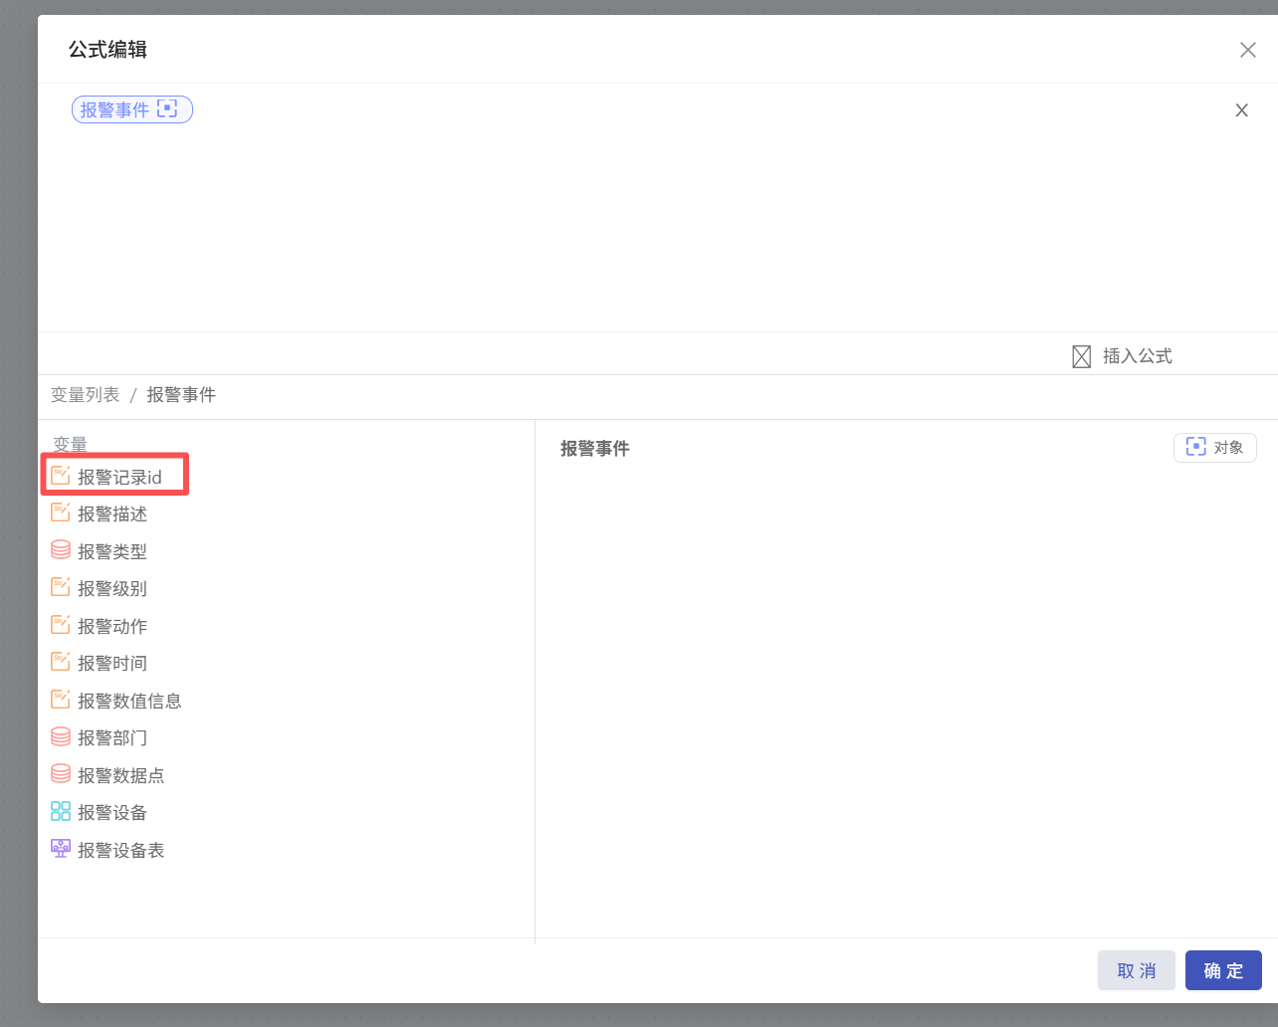
Task: Select the 报警设备 variable
Action: click(x=112, y=812)
